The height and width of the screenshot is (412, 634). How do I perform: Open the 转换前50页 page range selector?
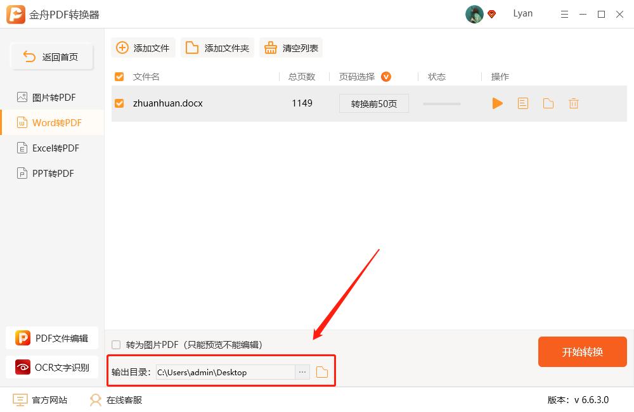click(373, 103)
